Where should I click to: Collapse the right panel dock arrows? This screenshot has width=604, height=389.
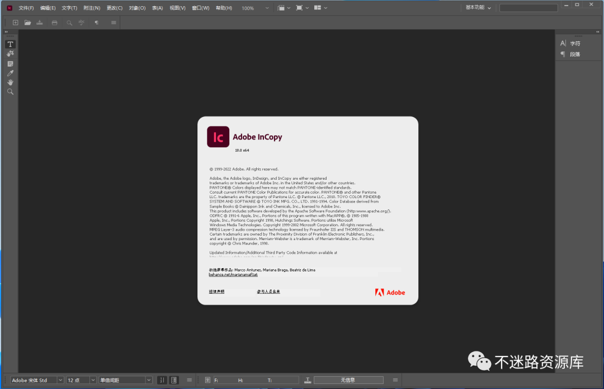(598, 32)
